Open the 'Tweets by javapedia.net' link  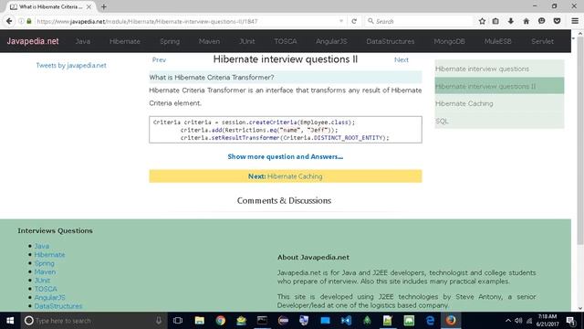71,65
